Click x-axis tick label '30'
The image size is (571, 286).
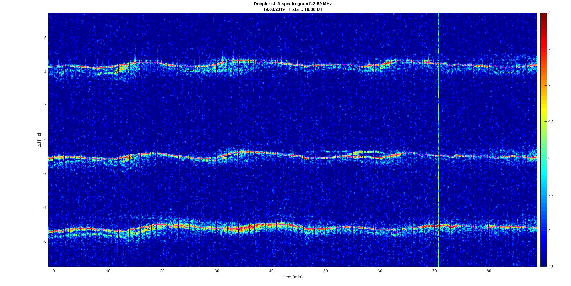coord(217,271)
